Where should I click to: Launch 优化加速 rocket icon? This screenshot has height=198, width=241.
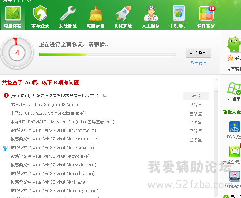(x=123, y=13)
